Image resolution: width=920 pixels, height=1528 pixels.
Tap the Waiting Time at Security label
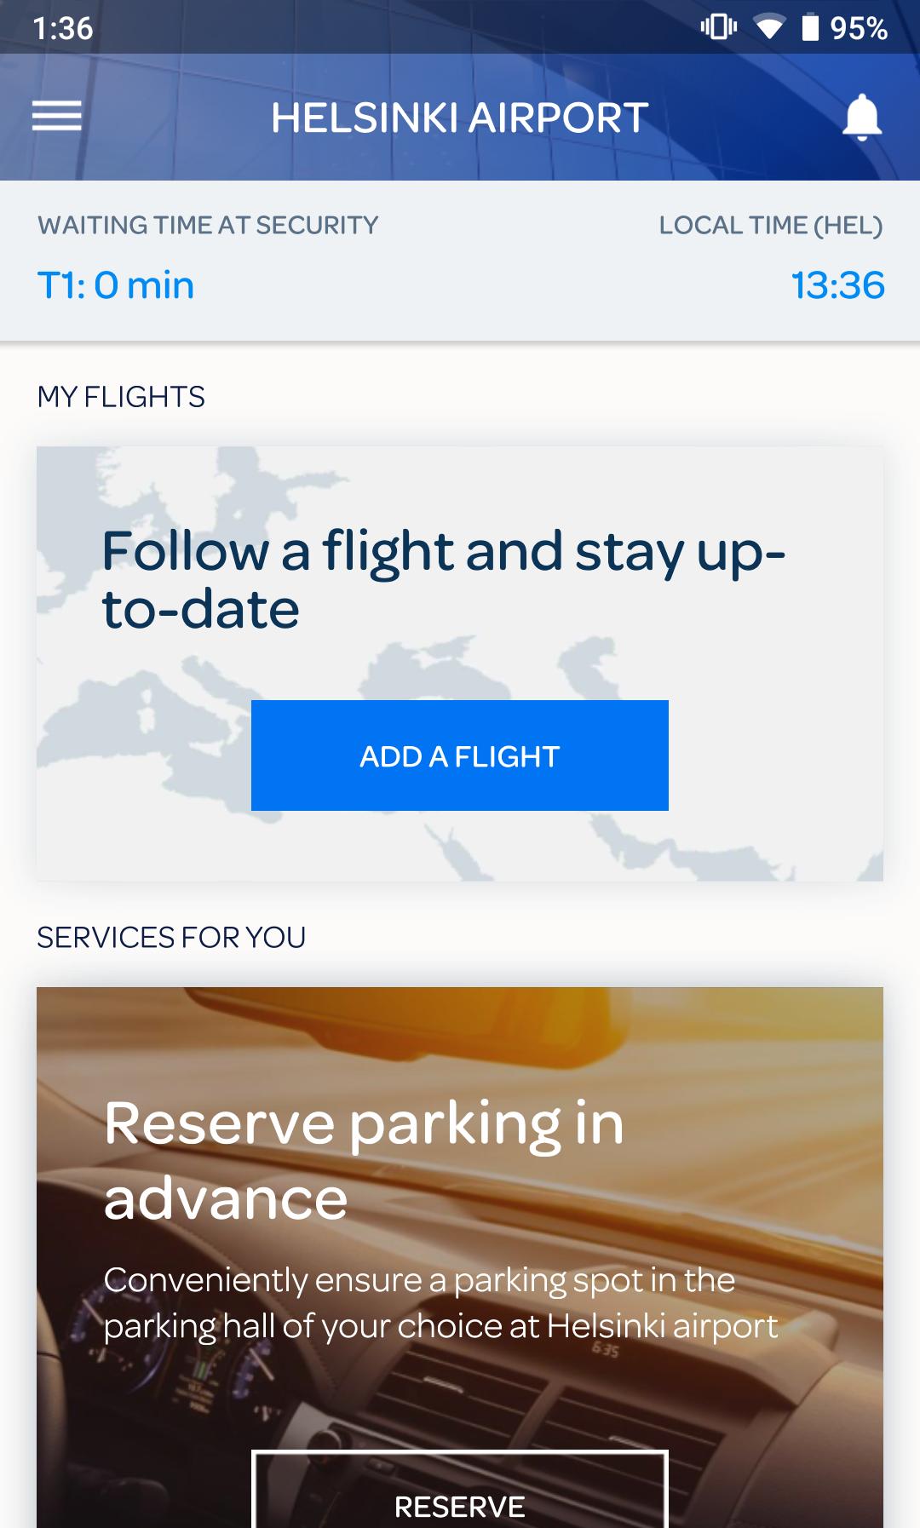pyautogui.click(x=208, y=226)
